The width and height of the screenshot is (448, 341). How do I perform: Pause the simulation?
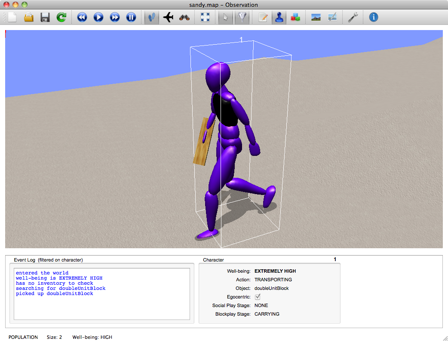[x=131, y=18]
